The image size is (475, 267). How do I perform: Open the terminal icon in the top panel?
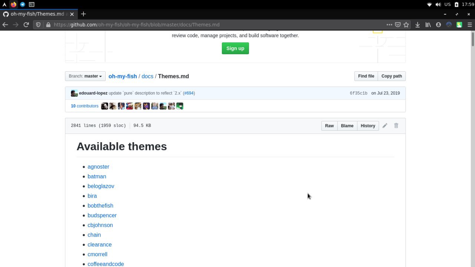pos(32,4)
